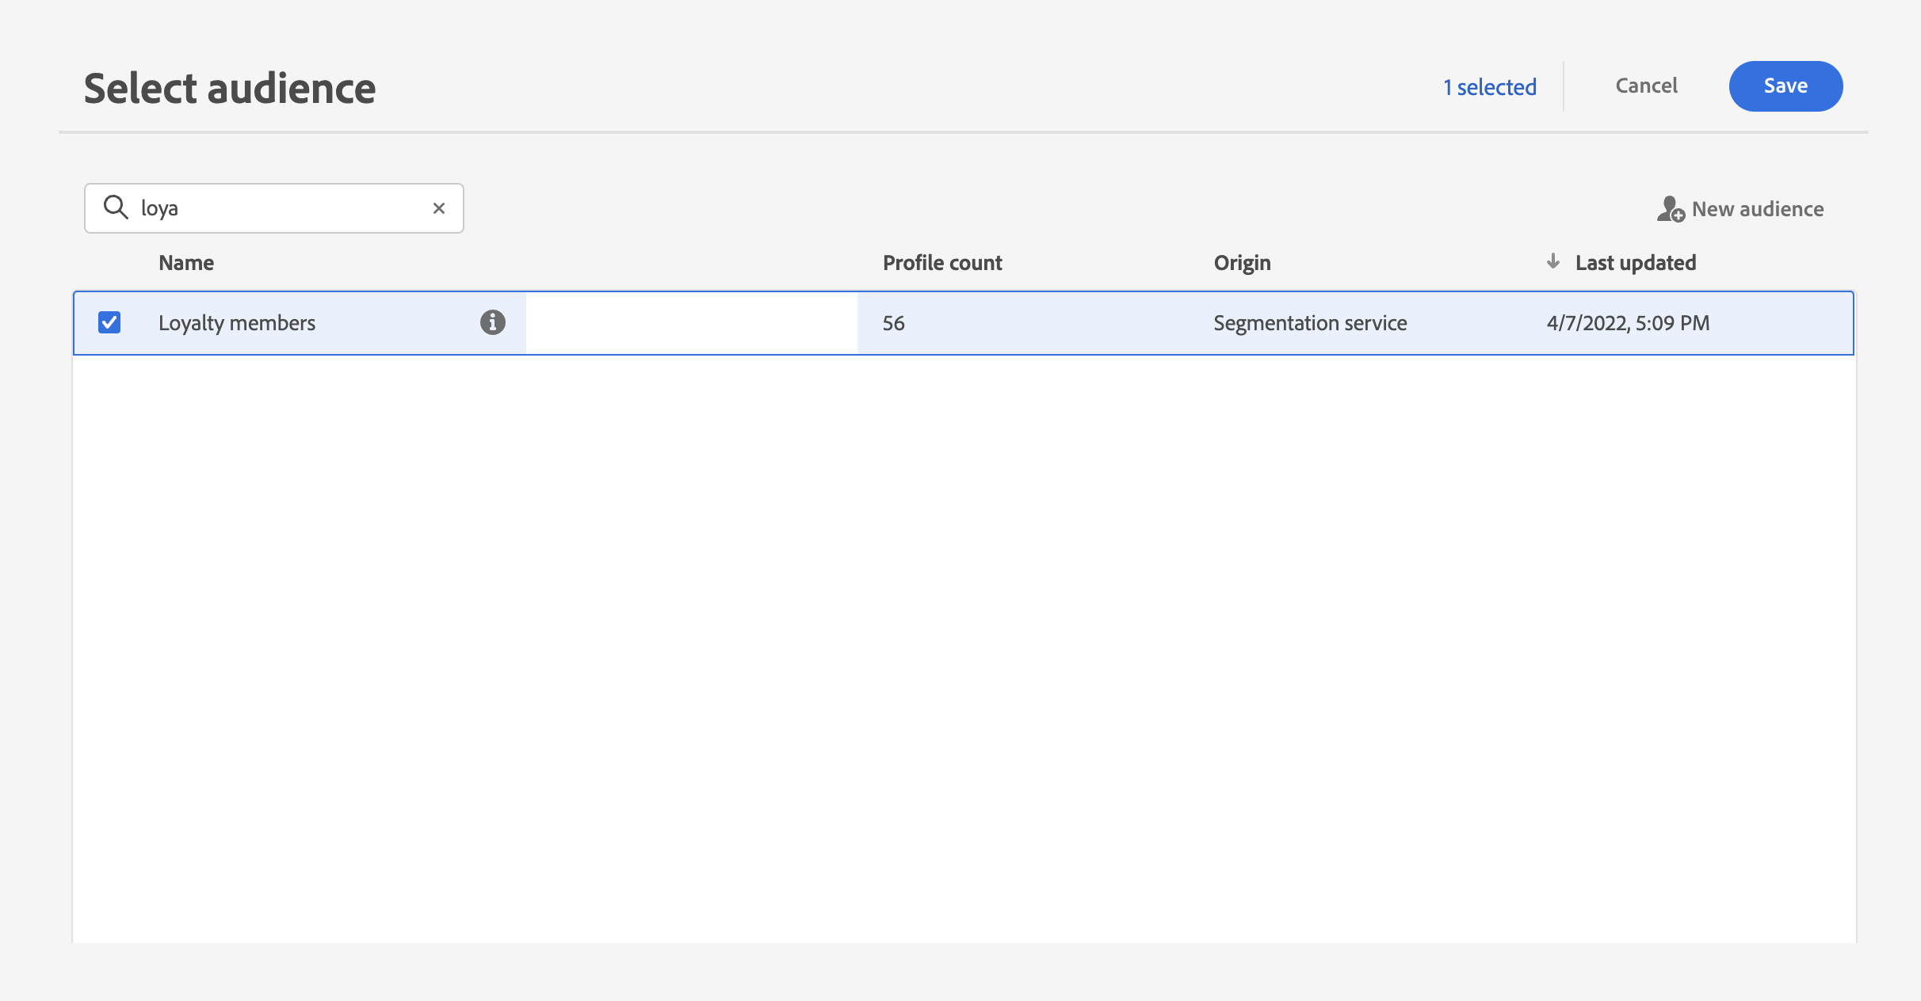This screenshot has height=1001, width=1921.
Task: Click the New audience person-plus icon
Action: (x=1670, y=209)
